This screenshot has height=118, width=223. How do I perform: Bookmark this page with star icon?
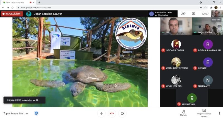(205, 7)
